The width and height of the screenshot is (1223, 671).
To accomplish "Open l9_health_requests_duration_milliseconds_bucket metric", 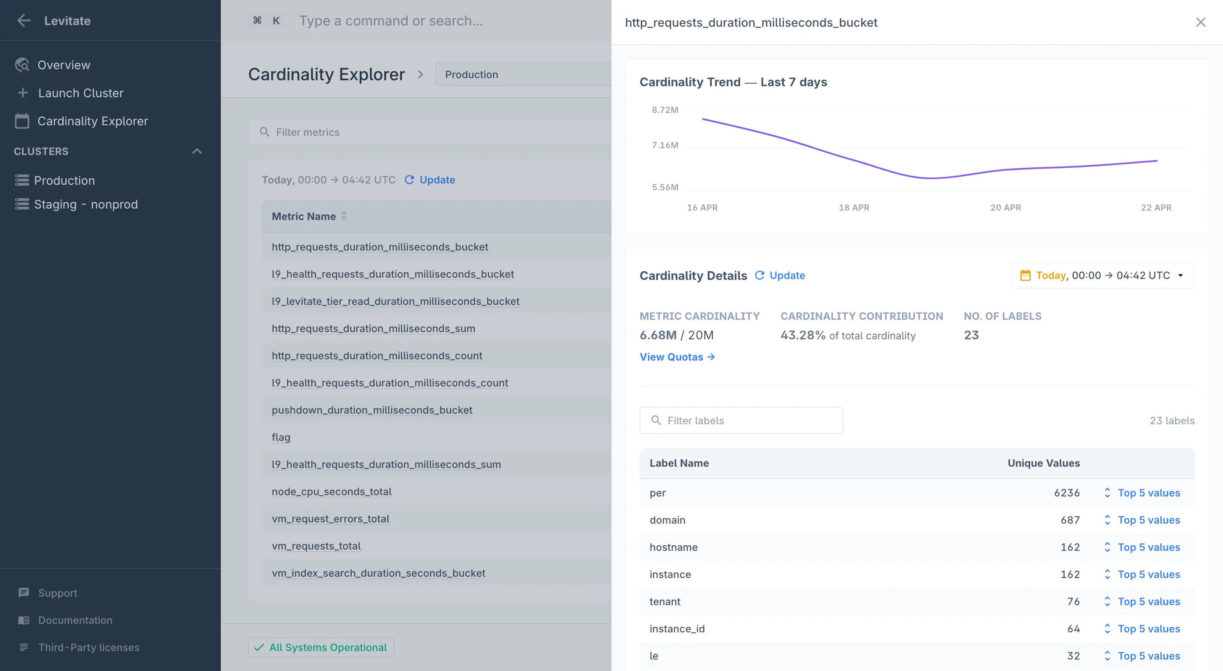I will tap(393, 274).
